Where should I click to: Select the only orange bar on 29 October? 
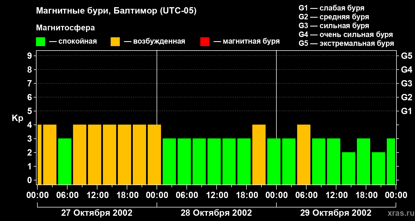(x=304, y=154)
